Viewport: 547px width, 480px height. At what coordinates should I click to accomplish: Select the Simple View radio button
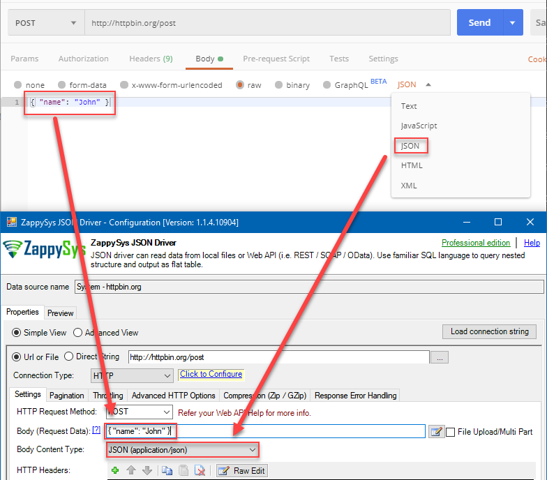[16, 332]
